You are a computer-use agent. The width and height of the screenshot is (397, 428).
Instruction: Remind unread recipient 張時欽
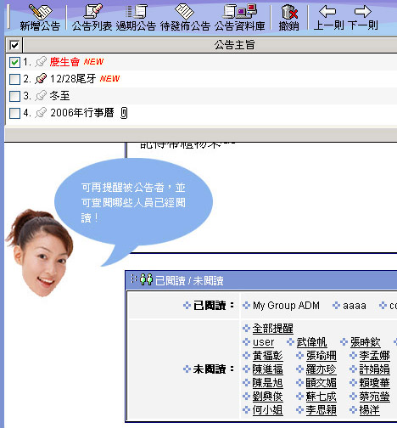[x=366, y=342]
